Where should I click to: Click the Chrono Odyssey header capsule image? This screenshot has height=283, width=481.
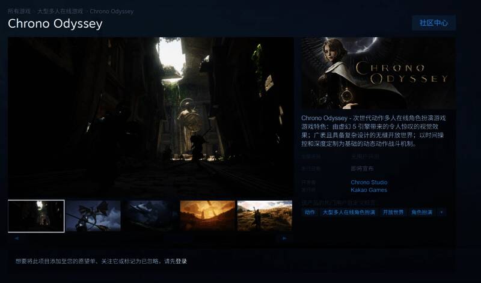click(x=378, y=73)
